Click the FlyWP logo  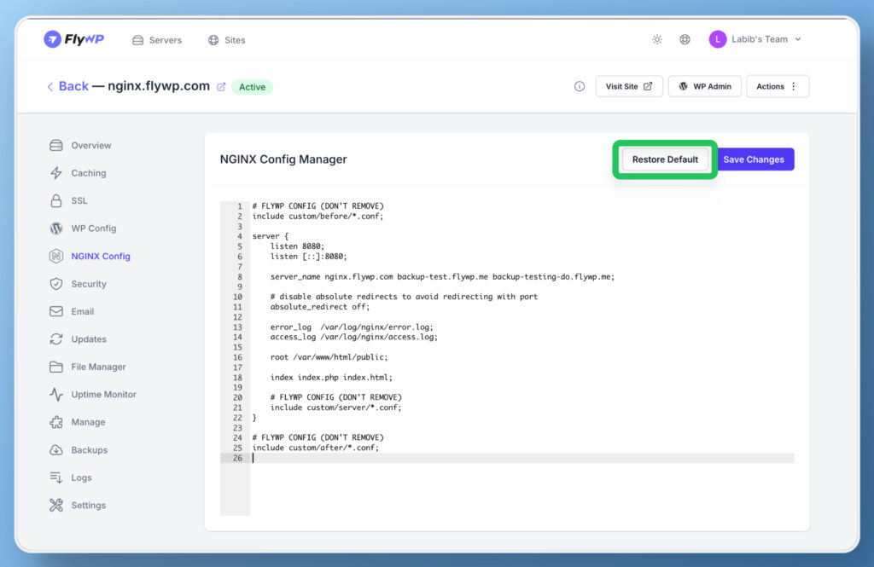pyautogui.click(x=73, y=39)
